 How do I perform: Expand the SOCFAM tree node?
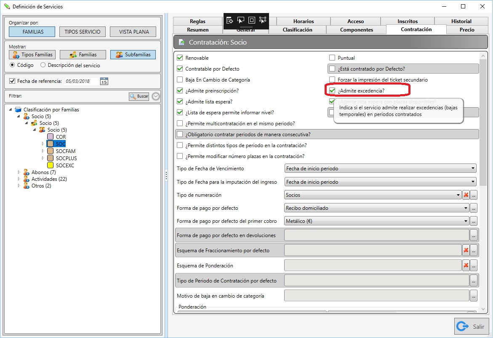click(x=43, y=151)
